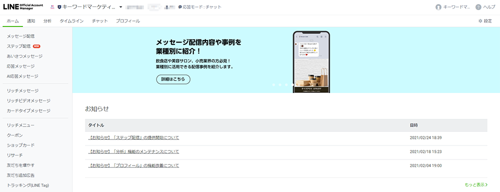500x192 pixels.
Task: Click the タイトル column header
Action: pyautogui.click(x=96, y=125)
